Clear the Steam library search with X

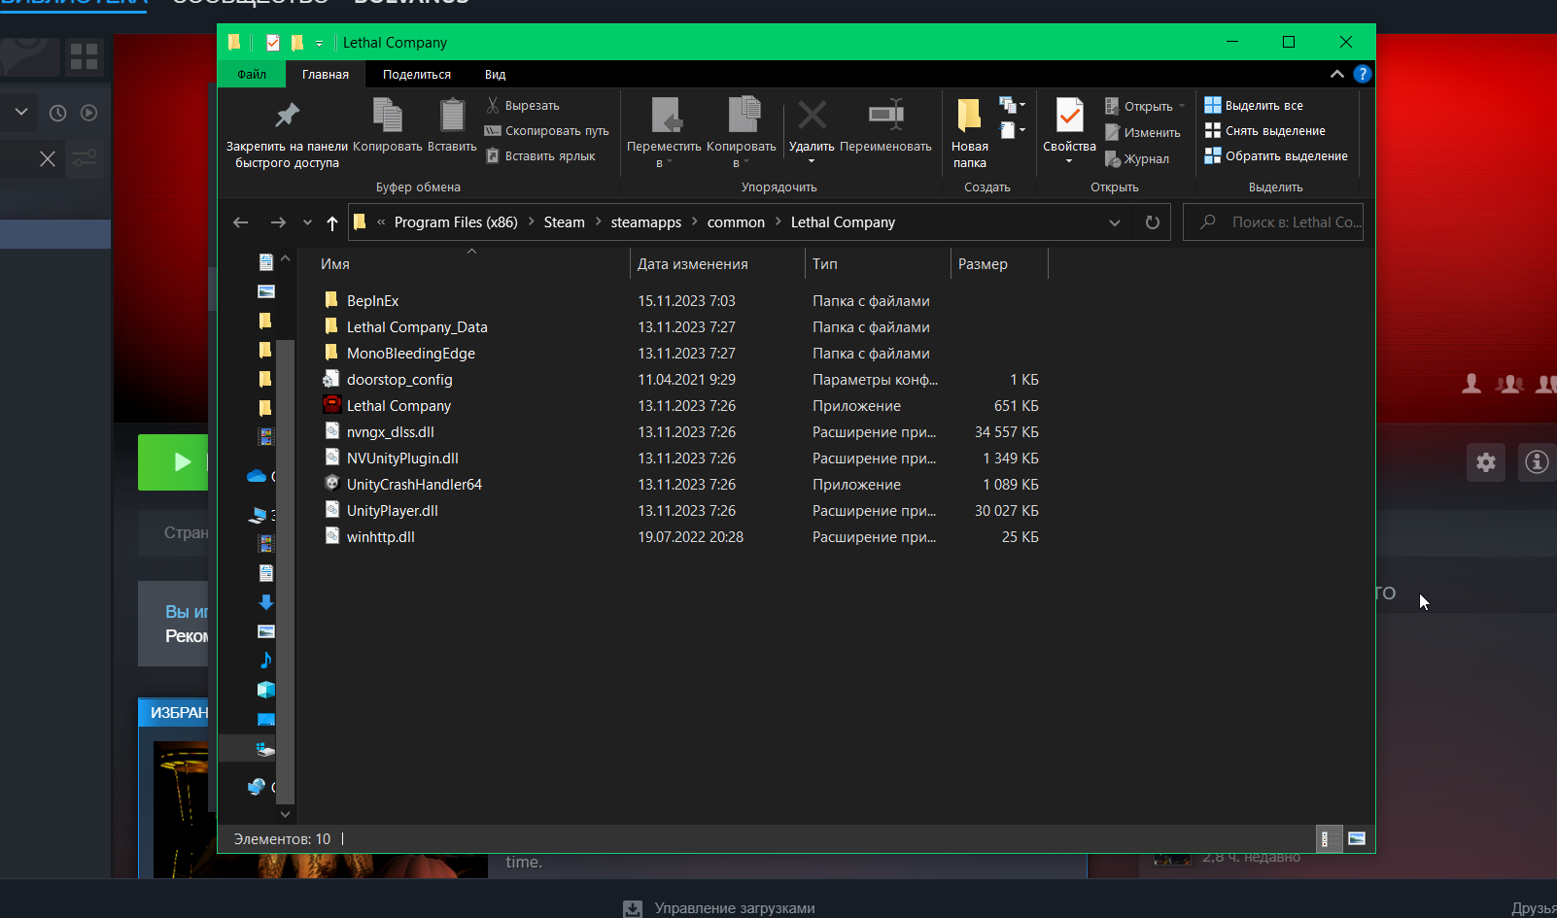[48, 158]
